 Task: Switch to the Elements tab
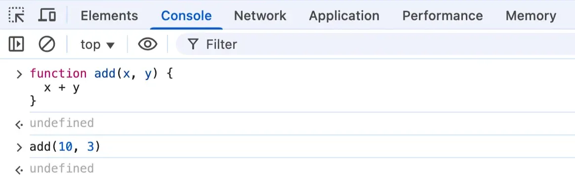pos(109,15)
